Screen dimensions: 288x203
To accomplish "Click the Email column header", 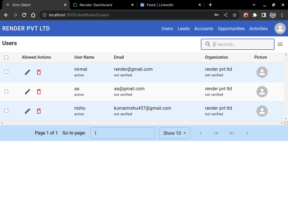I will click(x=119, y=57).
